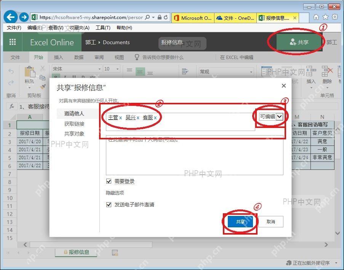Image resolution: width=344 pixels, height=270 pixels.
Task: Apply middle vertical alignment icon
Action: pos(140,72)
